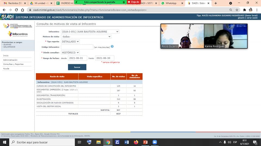Image resolution: width=261 pixels, height=146 pixels.
Task: Switch to the WhatsApp browser tab
Action: coord(171,3)
